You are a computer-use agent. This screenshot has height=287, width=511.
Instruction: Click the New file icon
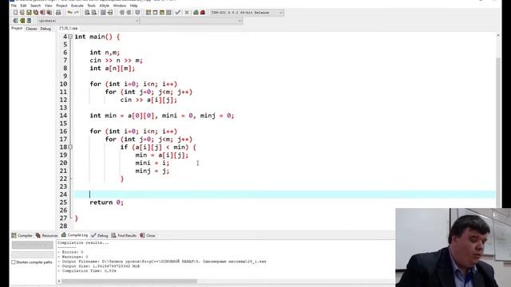pos(15,13)
